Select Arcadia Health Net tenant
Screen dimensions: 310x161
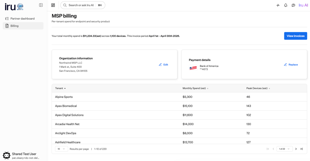(x=67, y=124)
